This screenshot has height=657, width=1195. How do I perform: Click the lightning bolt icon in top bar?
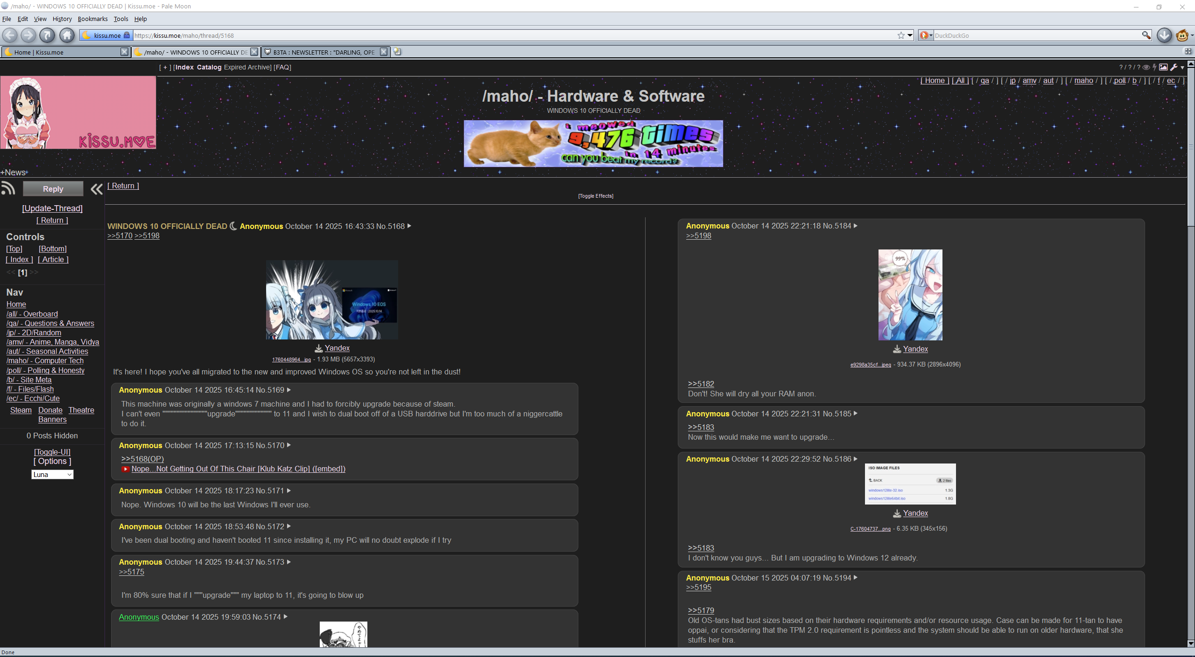click(1154, 67)
